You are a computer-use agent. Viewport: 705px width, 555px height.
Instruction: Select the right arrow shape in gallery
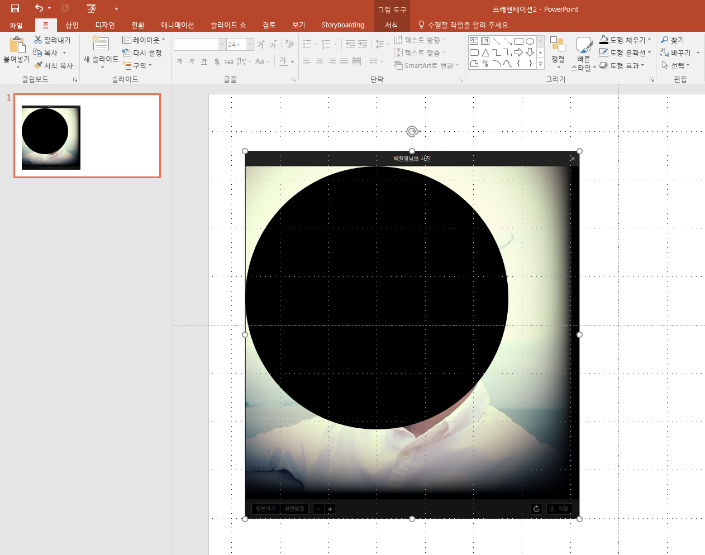click(x=518, y=52)
